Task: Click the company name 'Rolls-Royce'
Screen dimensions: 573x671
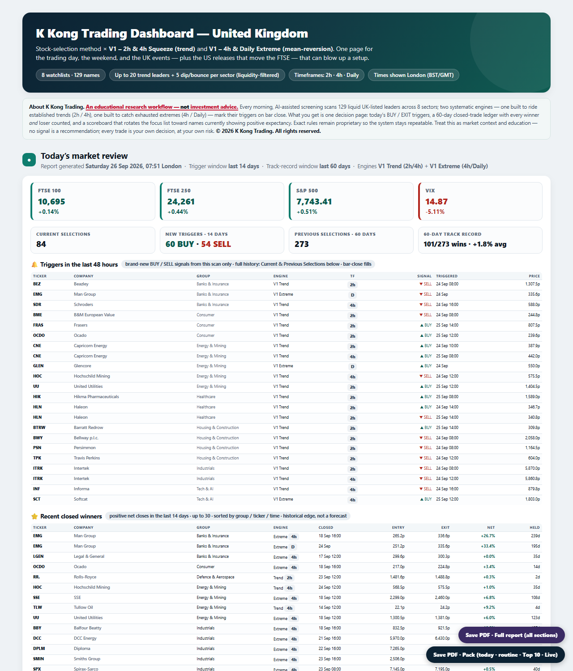Action: 85,577
